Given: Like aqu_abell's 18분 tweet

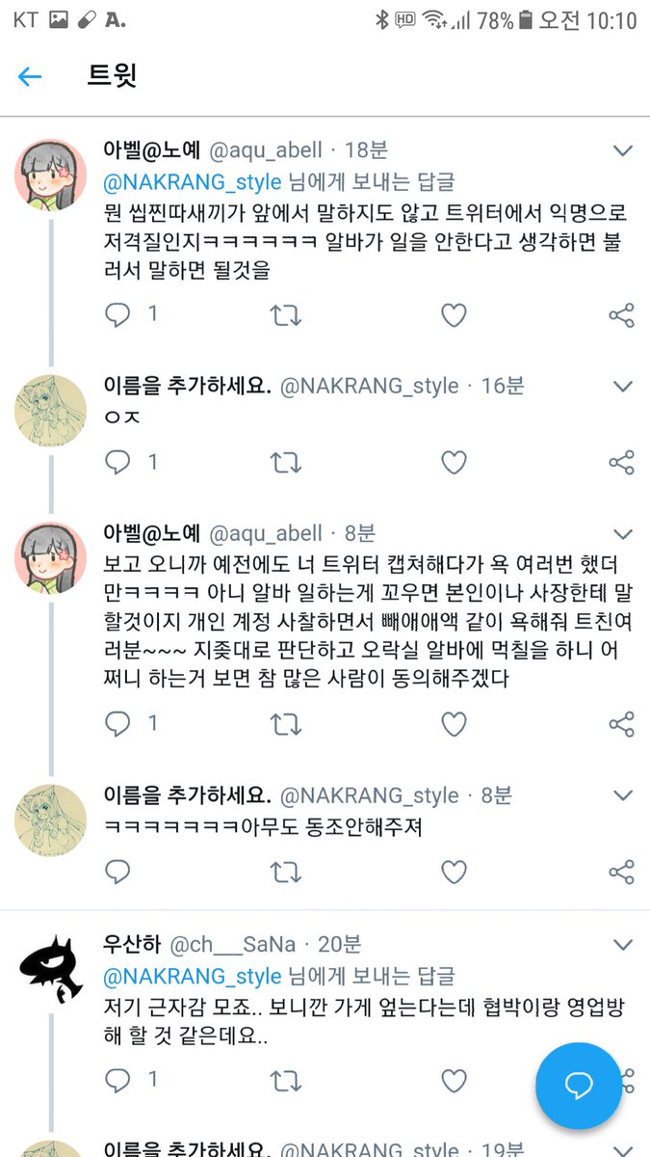Looking at the screenshot, I should click(454, 315).
